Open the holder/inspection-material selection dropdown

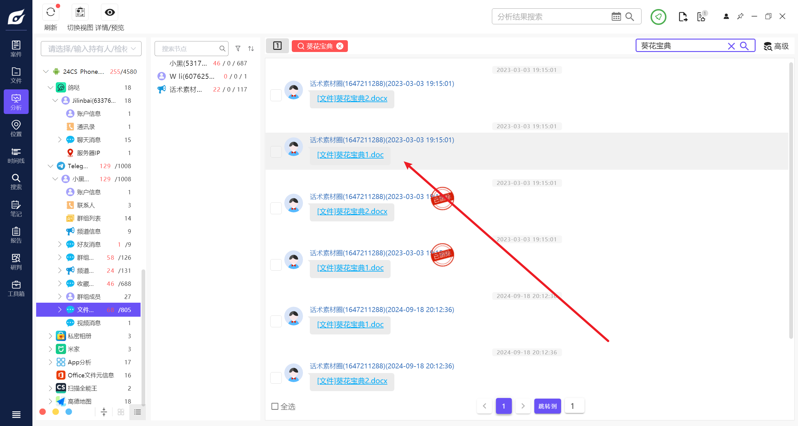(x=91, y=49)
